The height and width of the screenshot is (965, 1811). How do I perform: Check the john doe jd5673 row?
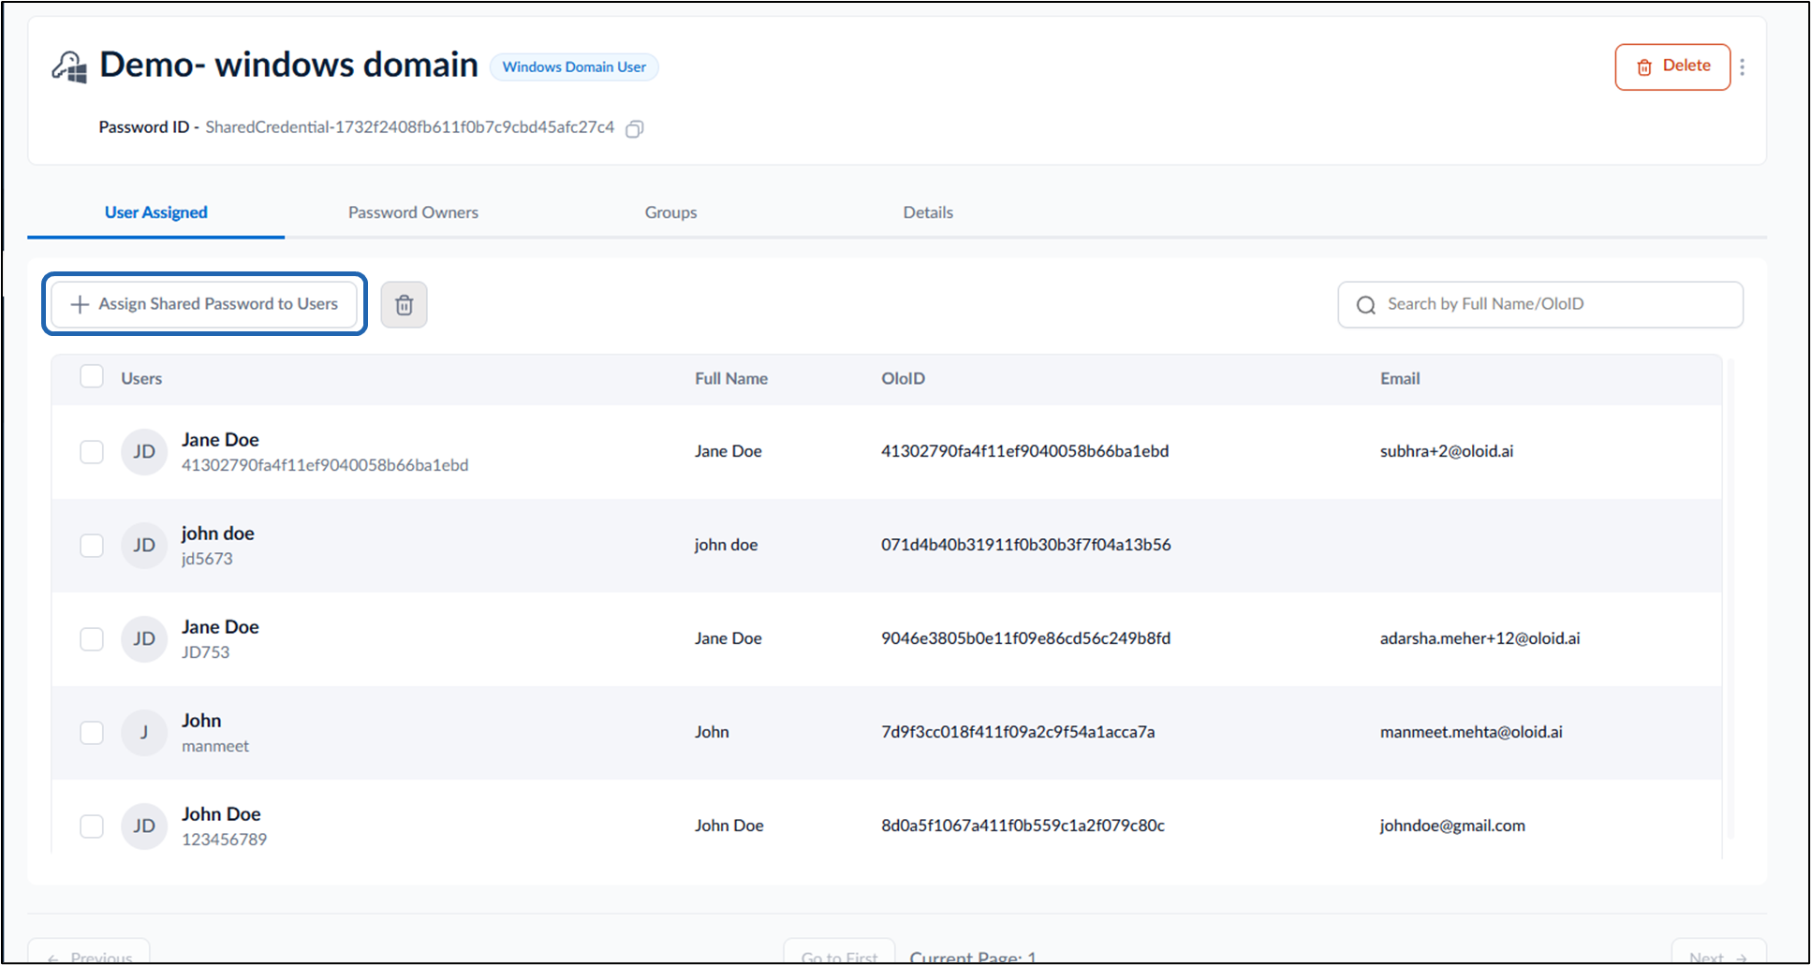click(92, 546)
